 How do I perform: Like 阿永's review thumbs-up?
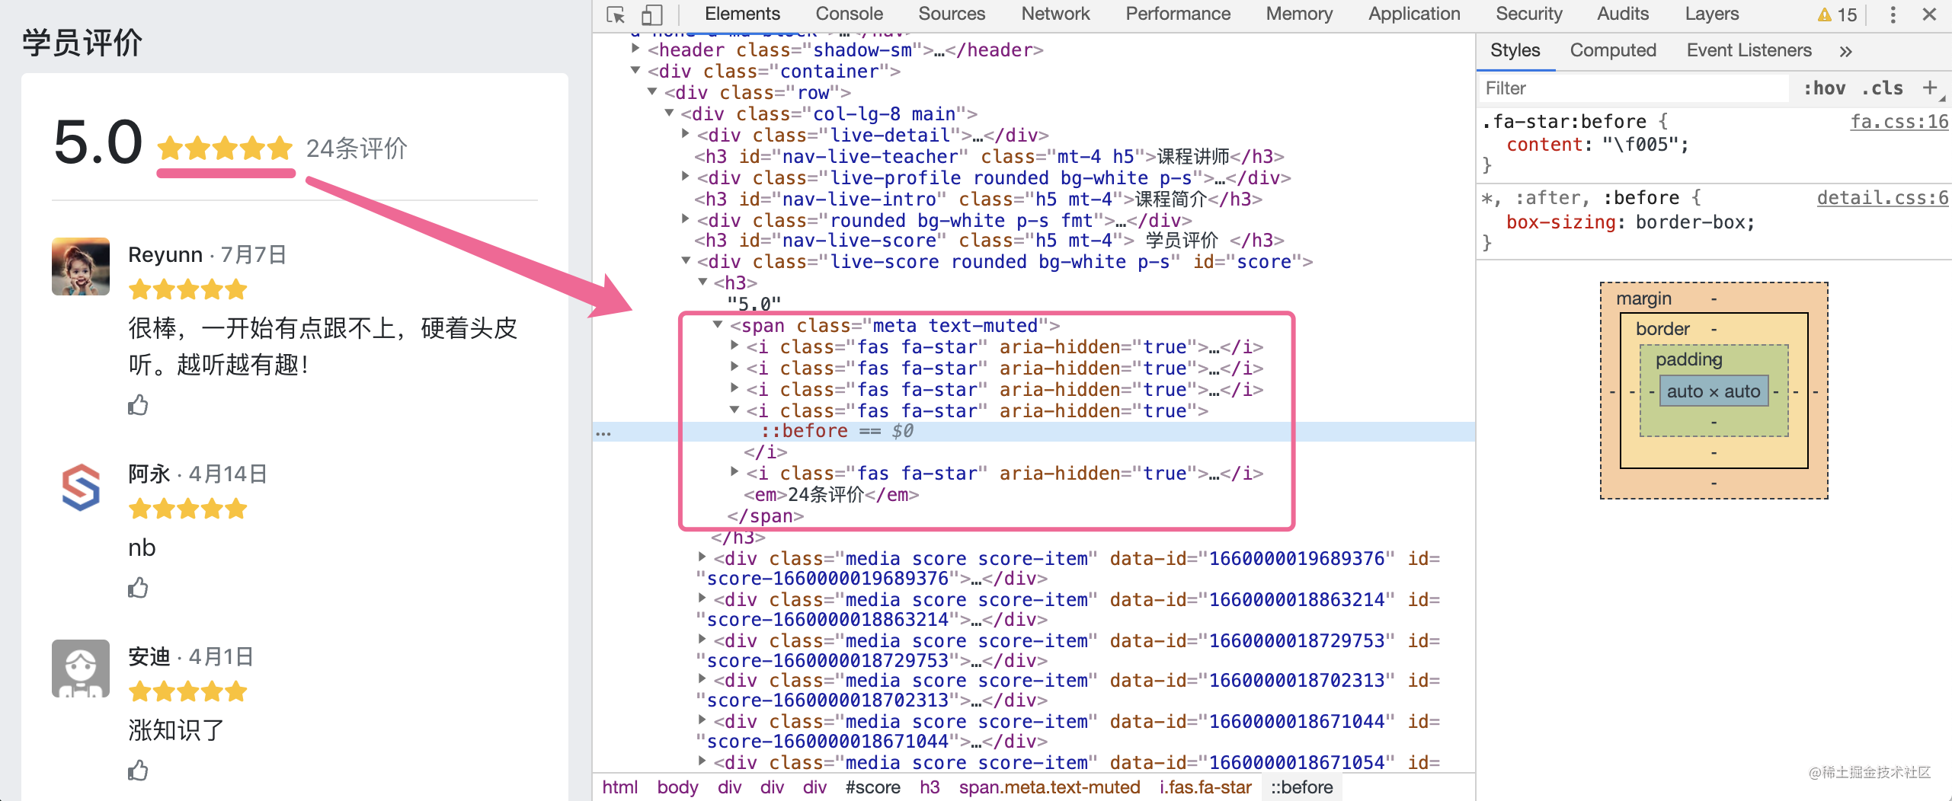click(138, 587)
